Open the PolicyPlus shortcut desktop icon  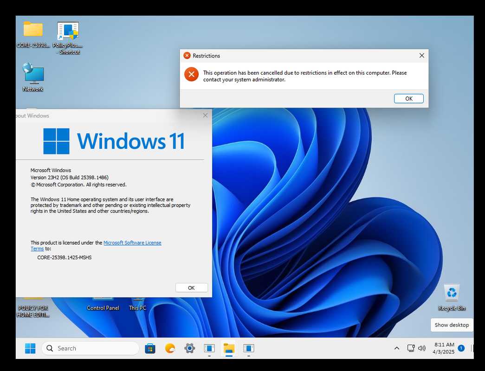[x=68, y=38]
